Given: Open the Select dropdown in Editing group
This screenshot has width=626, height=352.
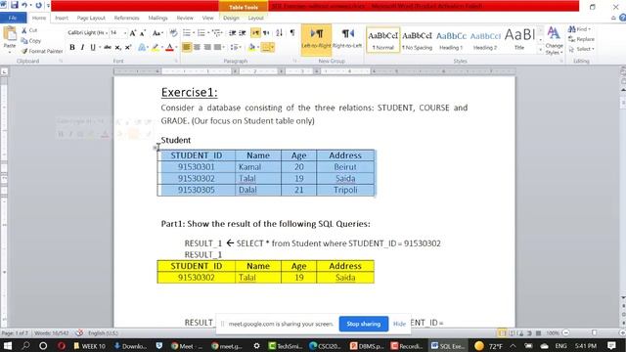Looking at the screenshot, I should [x=582, y=49].
